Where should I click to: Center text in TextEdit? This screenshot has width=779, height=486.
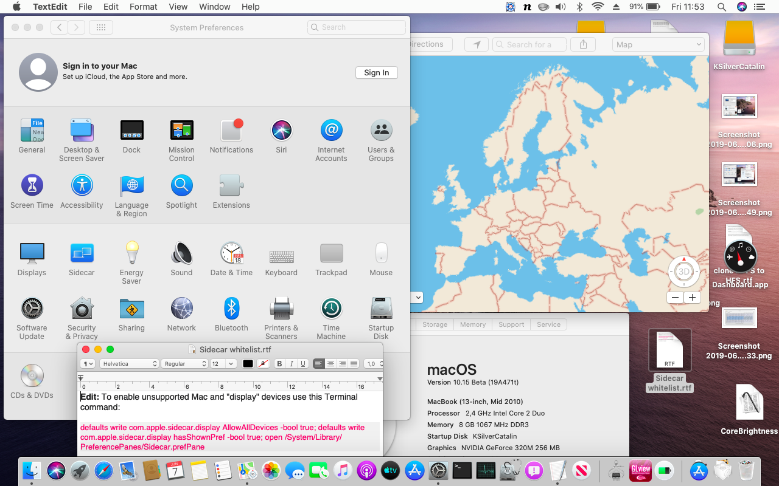(x=330, y=364)
